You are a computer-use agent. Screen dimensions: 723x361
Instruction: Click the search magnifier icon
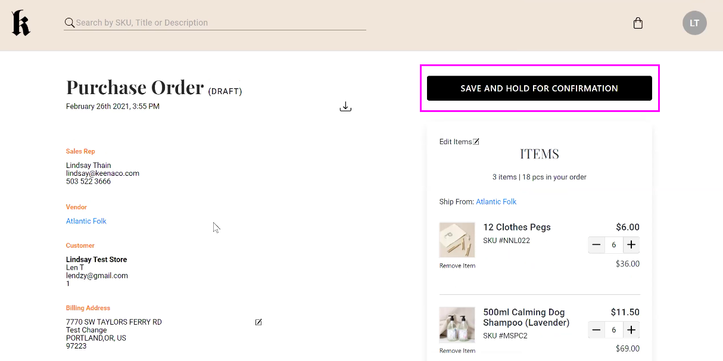click(x=69, y=22)
